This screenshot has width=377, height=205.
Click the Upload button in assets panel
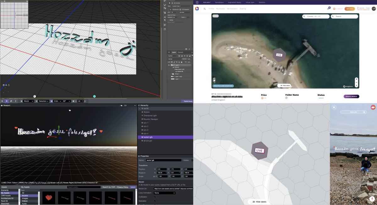(x=133, y=187)
